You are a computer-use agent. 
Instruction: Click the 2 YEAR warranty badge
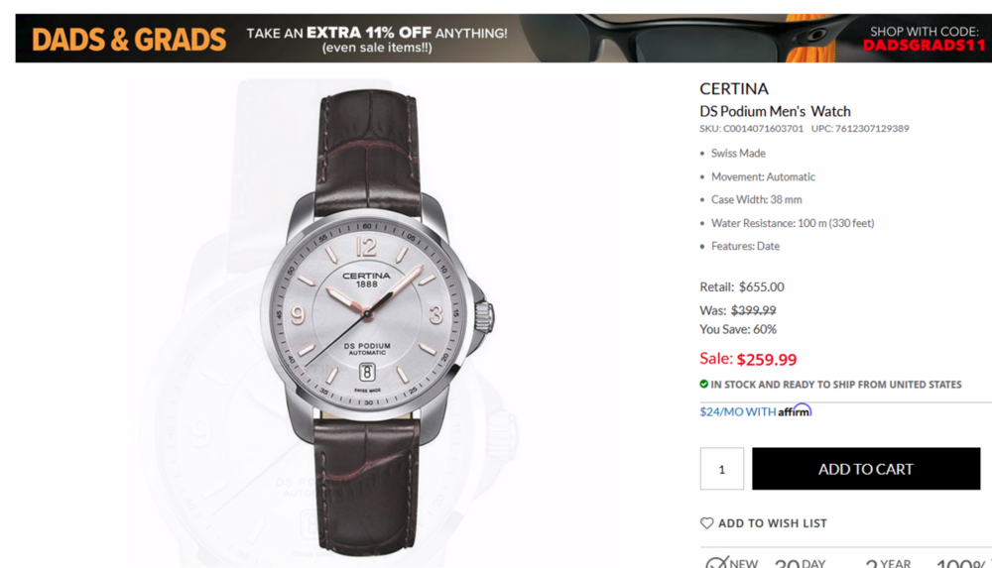(888, 562)
